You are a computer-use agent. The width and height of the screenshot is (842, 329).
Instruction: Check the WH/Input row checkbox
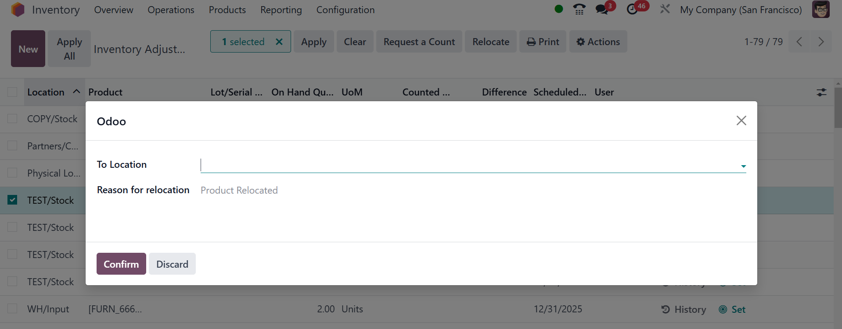coord(12,309)
